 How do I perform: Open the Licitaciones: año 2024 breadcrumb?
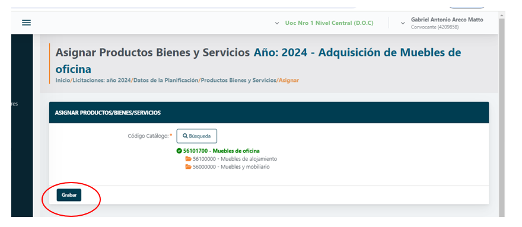coord(102,80)
